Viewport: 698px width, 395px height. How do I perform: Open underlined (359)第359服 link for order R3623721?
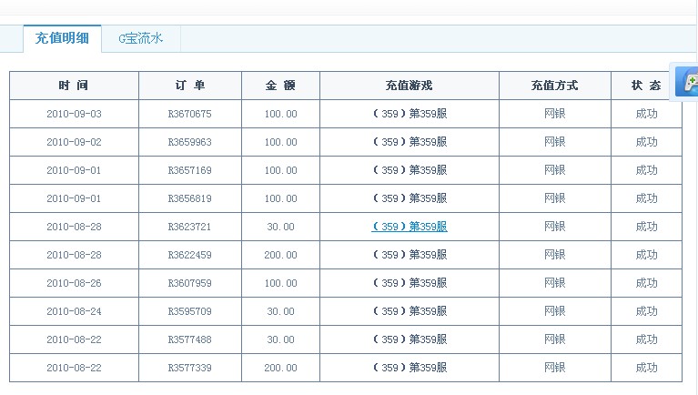(410, 227)
